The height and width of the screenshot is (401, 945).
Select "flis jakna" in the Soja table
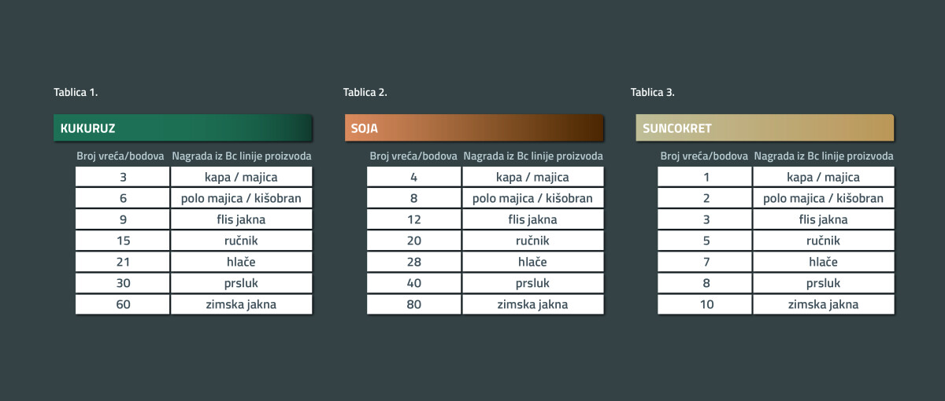tap(532, 219)
